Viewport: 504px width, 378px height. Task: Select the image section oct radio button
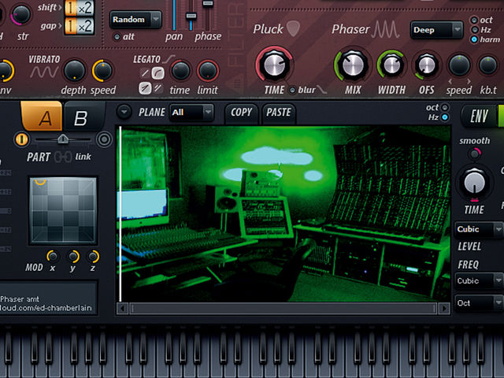(x=445, y=107)
